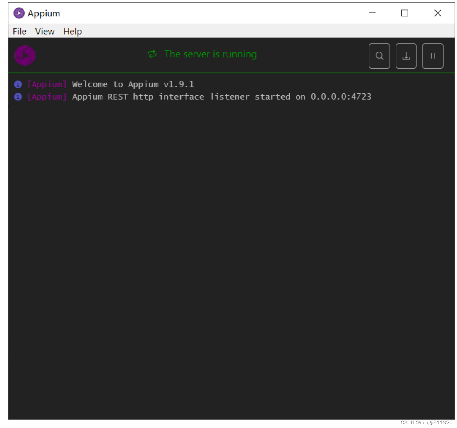Select 'Welcome to Appium v1.9.1' log text

[133, 84]
